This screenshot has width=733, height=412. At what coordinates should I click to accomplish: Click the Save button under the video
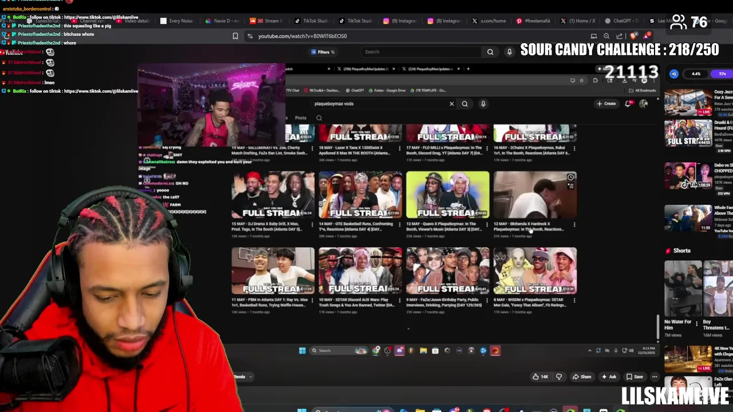click(x=635, y=377)
